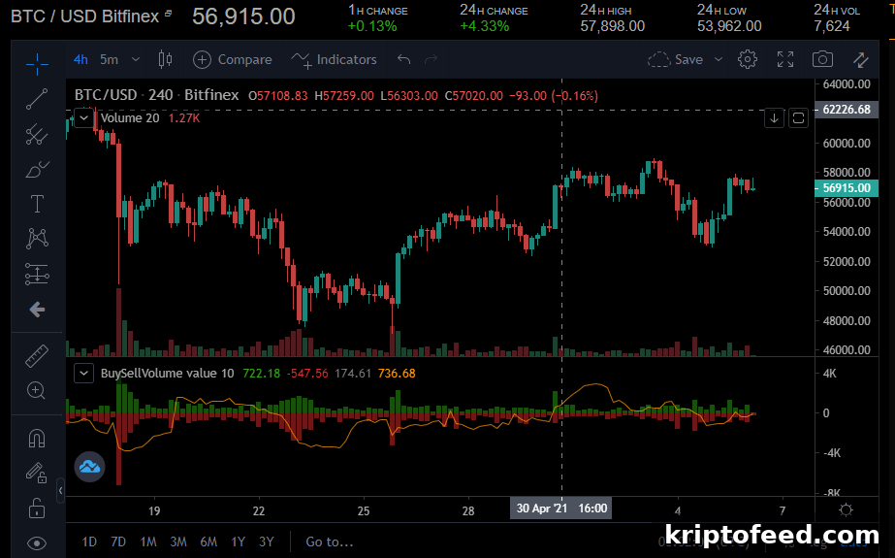Image resolution: width=895 pixels, height=558 pixels.
Task: Set range to 1Y
Action: (238, 542)
